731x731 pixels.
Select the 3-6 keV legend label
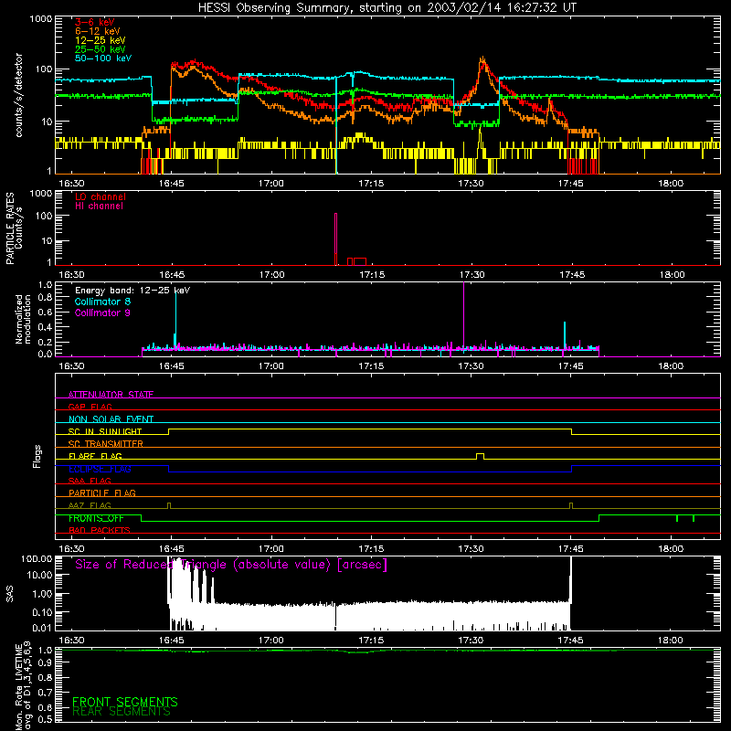pos(95,22)
